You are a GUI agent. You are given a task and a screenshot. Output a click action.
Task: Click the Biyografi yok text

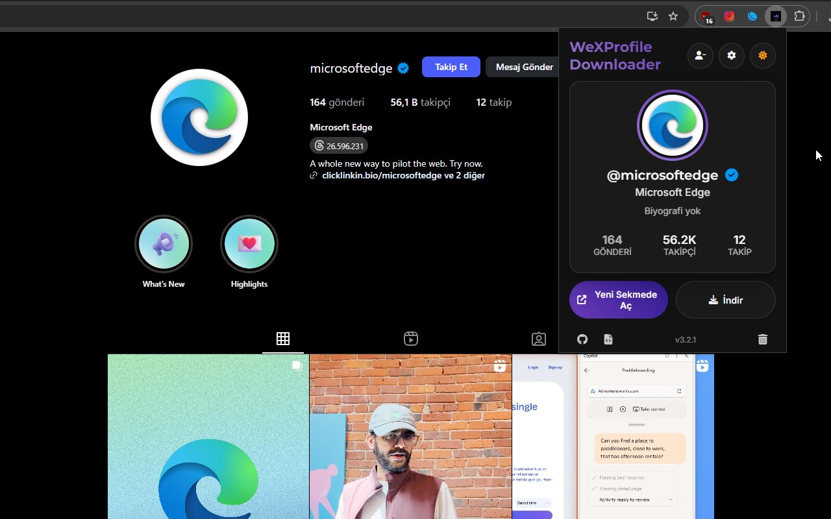coord(673,211)
